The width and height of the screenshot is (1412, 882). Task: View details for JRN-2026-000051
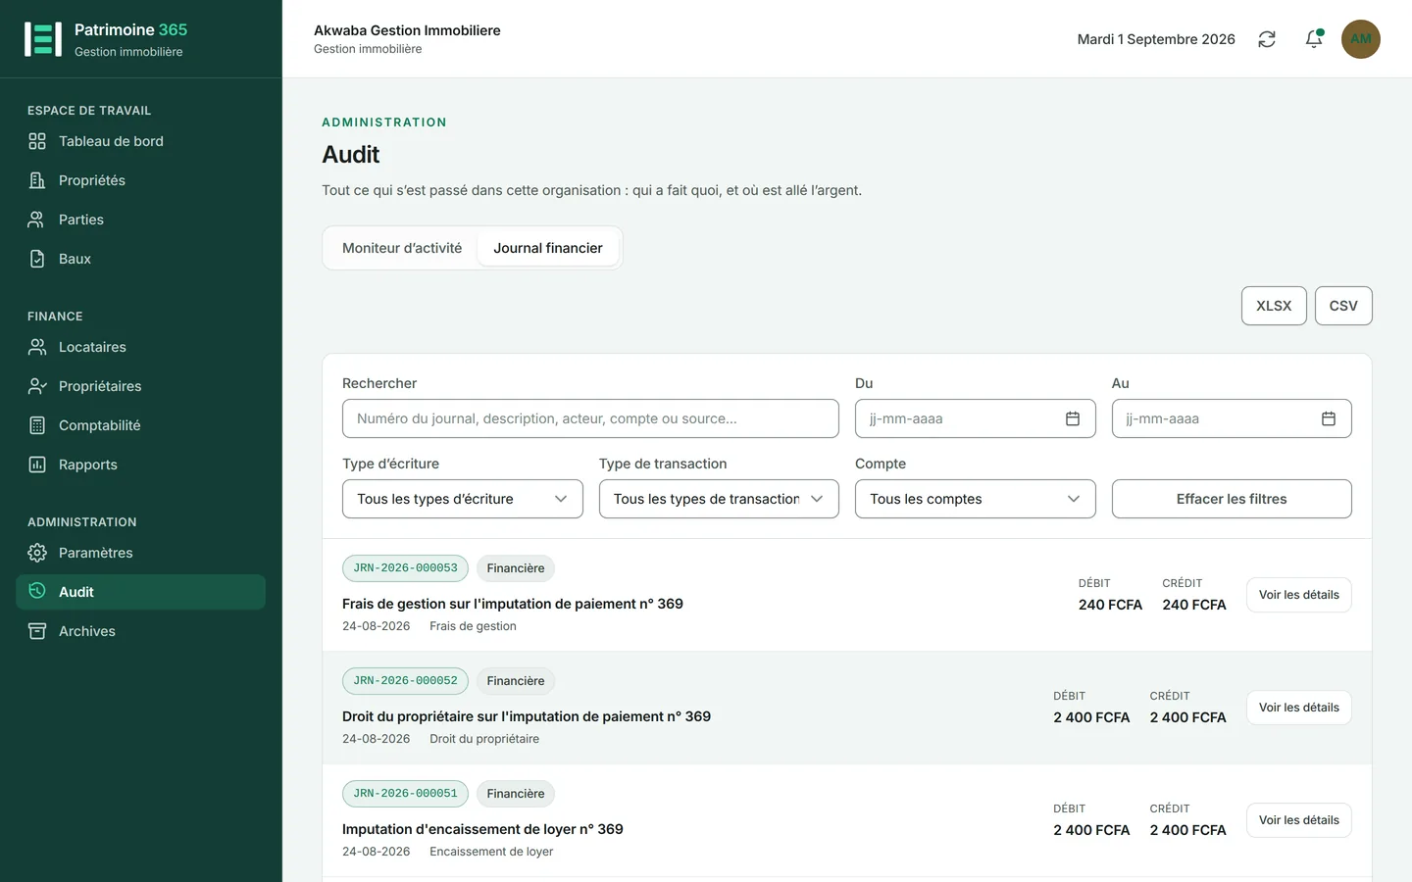[1299, 820]
